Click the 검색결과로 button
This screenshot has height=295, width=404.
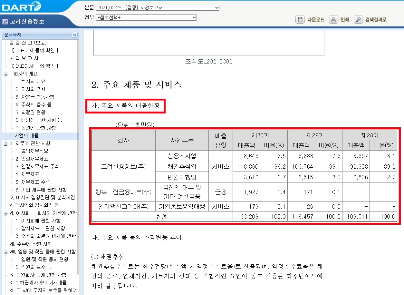click(x=376, y=19)
